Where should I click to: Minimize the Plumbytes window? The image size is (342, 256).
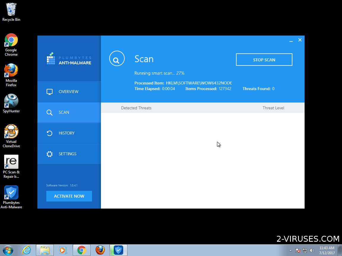(291, 40)
